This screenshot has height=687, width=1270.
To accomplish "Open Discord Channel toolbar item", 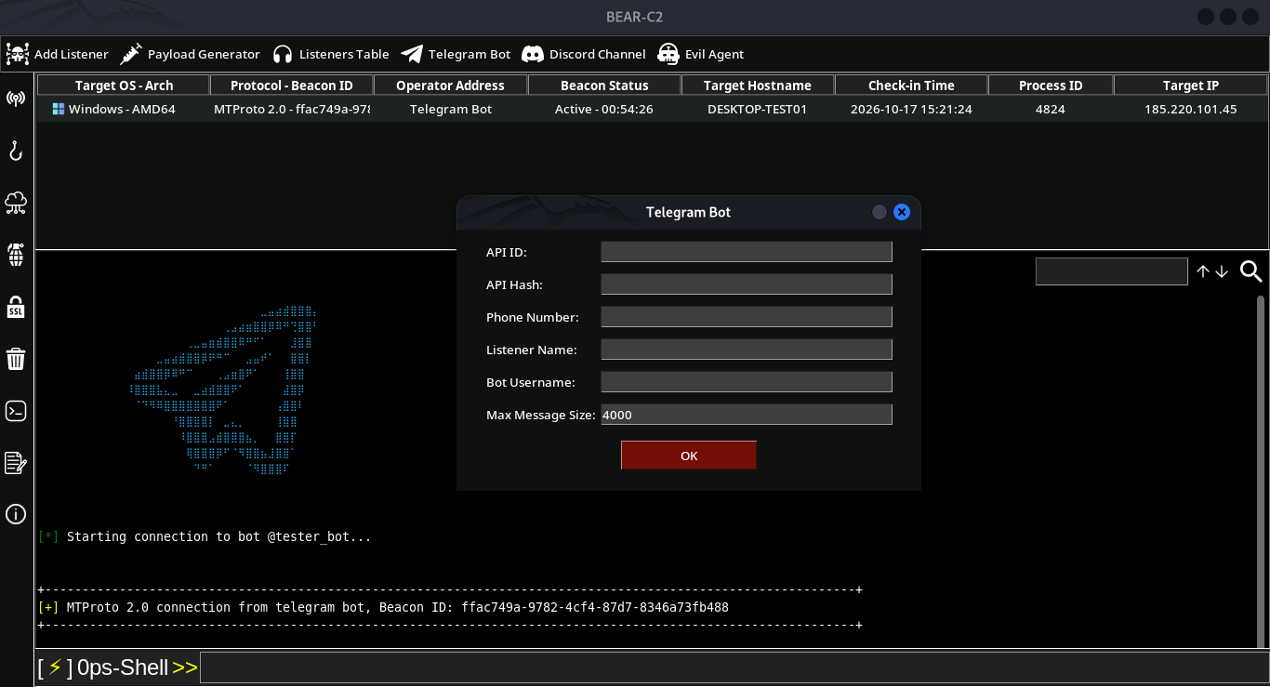I will coord(584,54).
